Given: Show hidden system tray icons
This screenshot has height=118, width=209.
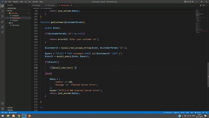Looking at the screenshot, I should coord(183,116).
